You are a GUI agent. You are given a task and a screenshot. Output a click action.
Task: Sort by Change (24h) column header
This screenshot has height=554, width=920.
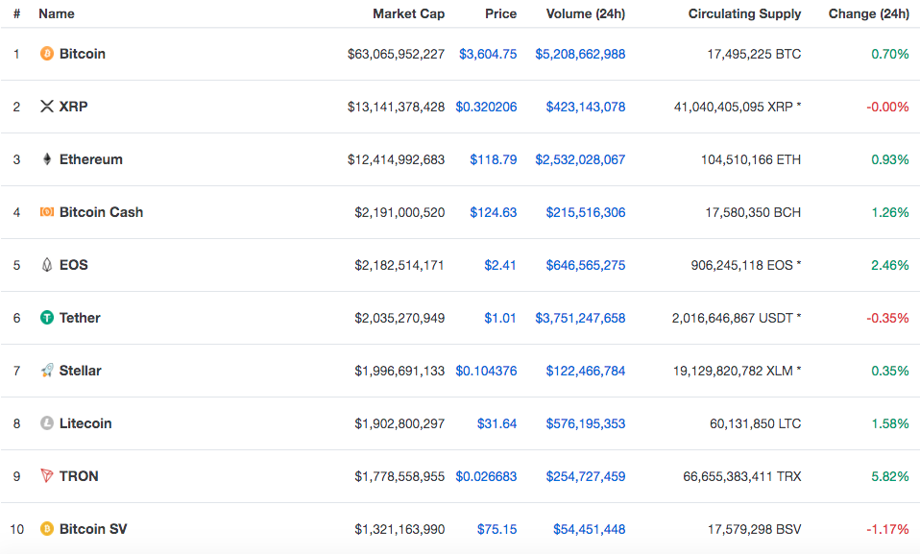pos(868,13)
